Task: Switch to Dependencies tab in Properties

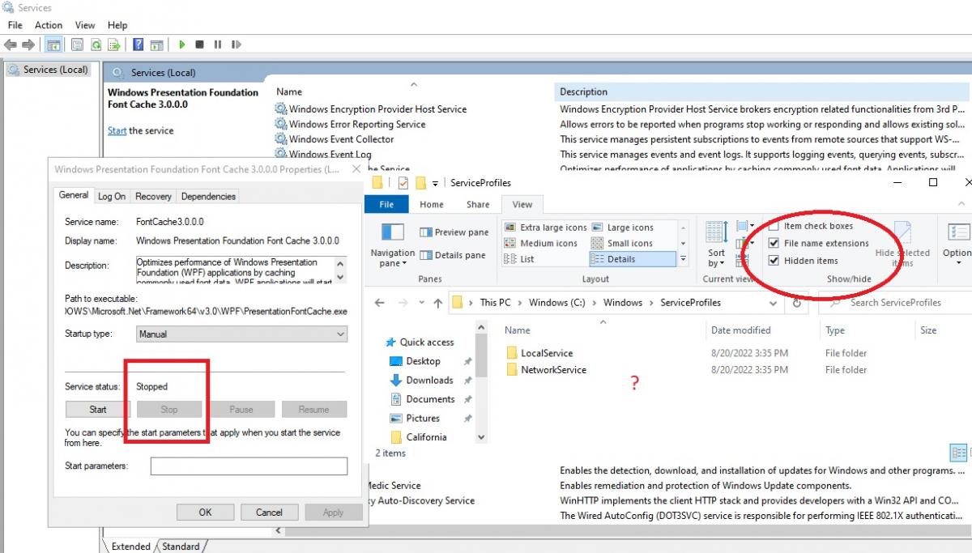Action: (x=208, y=196)
